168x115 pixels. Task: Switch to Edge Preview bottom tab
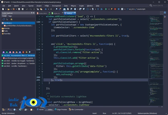[61, 109]
